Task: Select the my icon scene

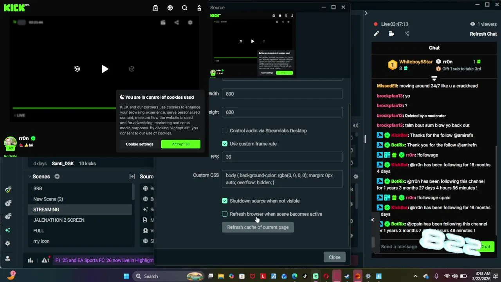Action: 80,241
